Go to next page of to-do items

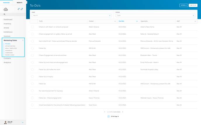point(122,112)
